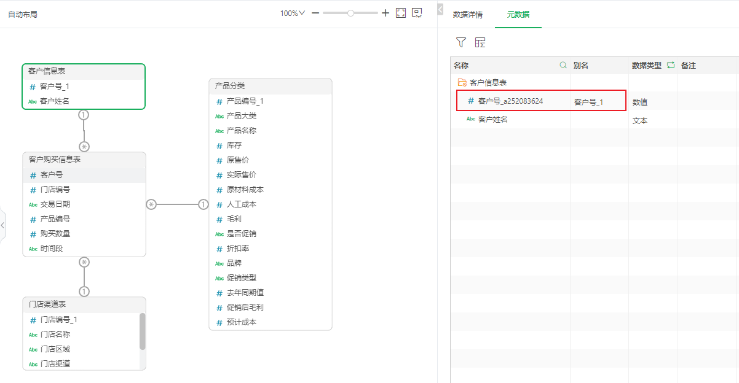Viewport: 739px width, 383px height.
Task: Collapse the 客户信息表 folder in metadata list
Action: click(x=462, y=82)
